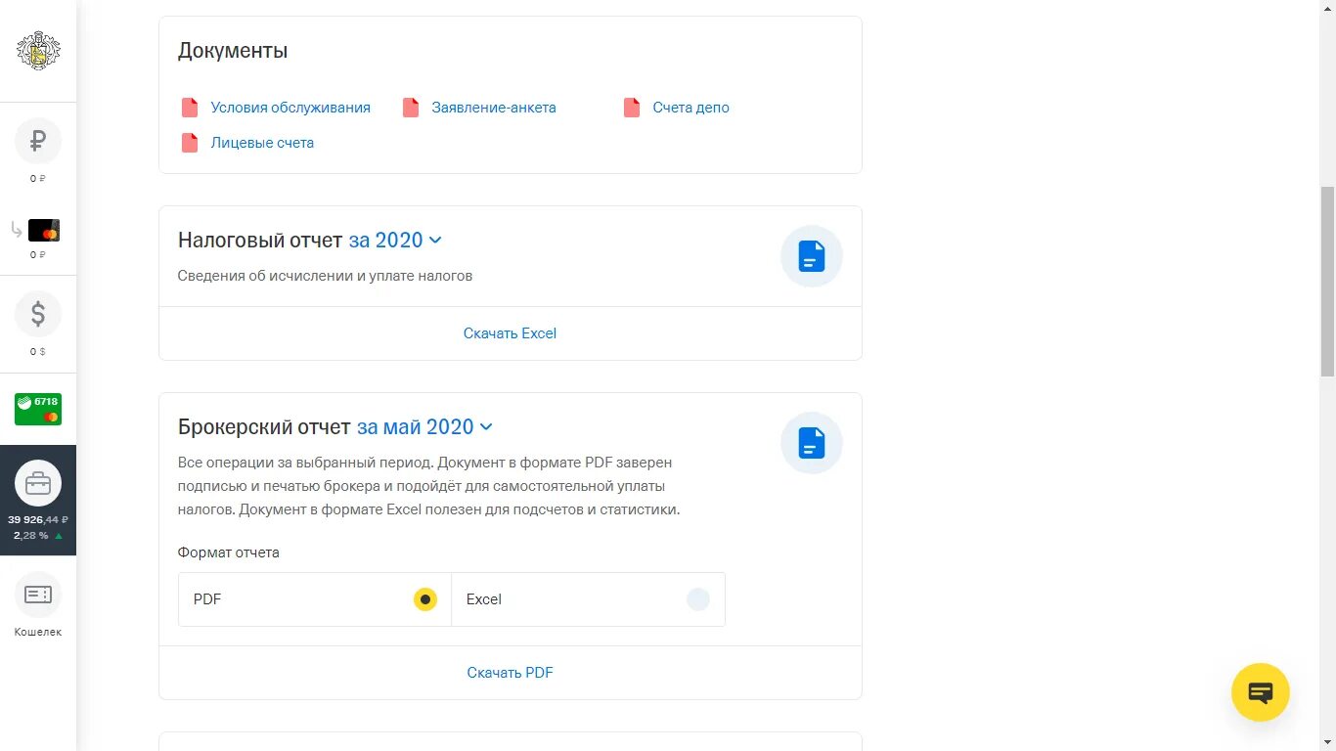Image resolution: width=1336 pixels, height=751 pixels.
Task: Click the Налоговый отчет heading text
Action: click(260, 241)
